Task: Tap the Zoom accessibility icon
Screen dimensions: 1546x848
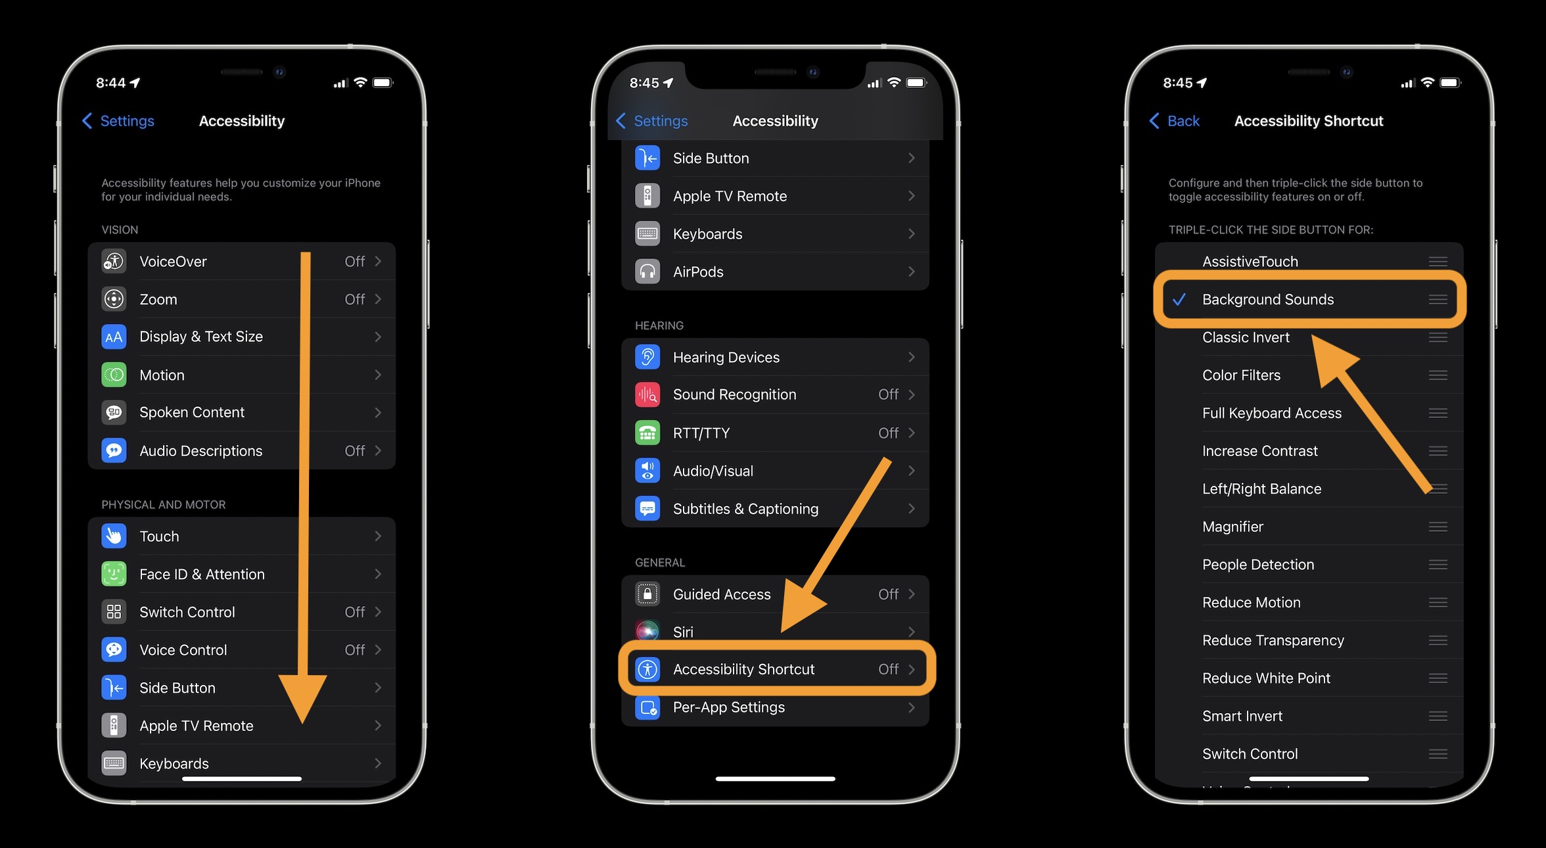Action: [113, 298]
